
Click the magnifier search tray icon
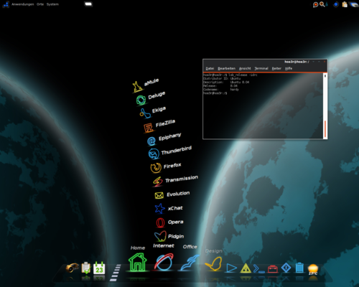click(322, 4)
